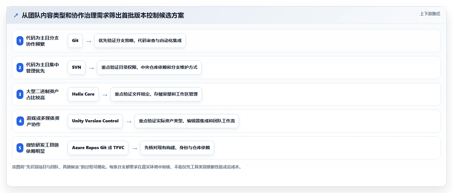The width and height of the screenshot is (453, 193).
Task: Click 重点验证实际资产类型、编辑器集成和团队工作流 box
Action: click(187, 121)
